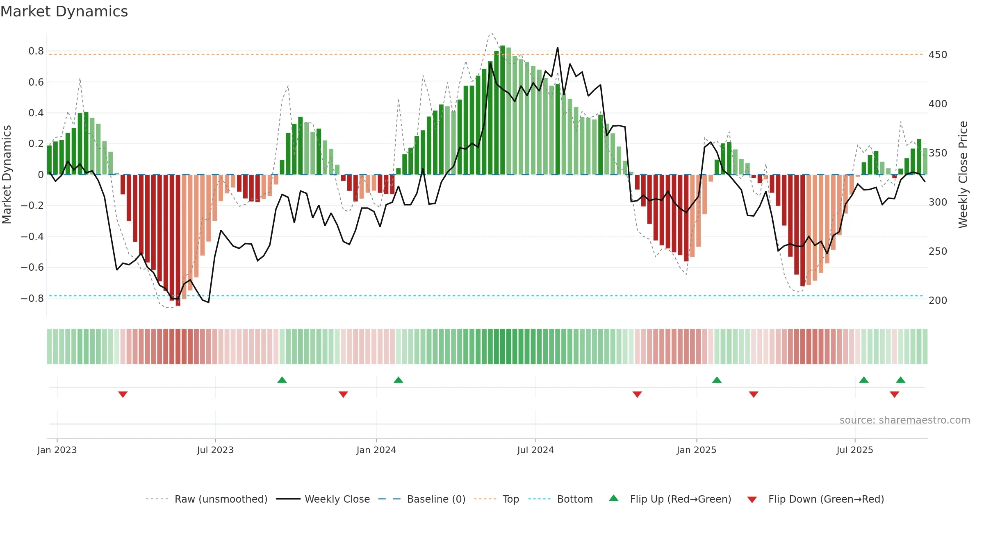Image resolution: width=984 pixels, height=553 pixels.
Task: Select first green flip-up marker in late 2023
Action: point(282,380)
